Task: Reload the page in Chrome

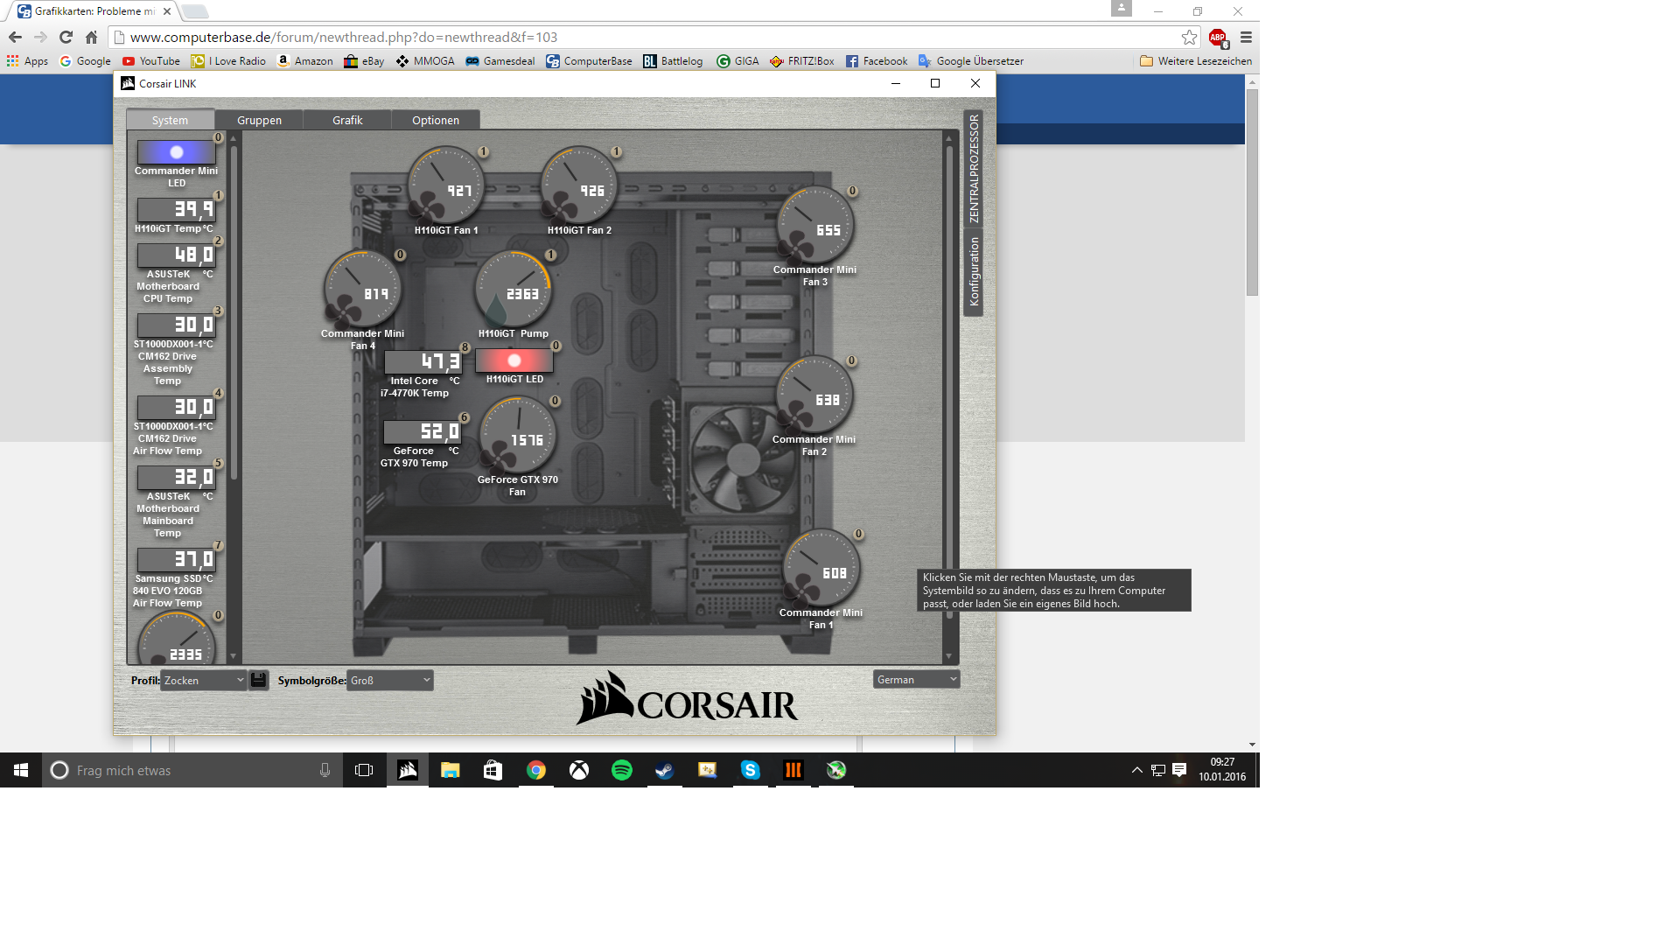Action: (66, 37)
